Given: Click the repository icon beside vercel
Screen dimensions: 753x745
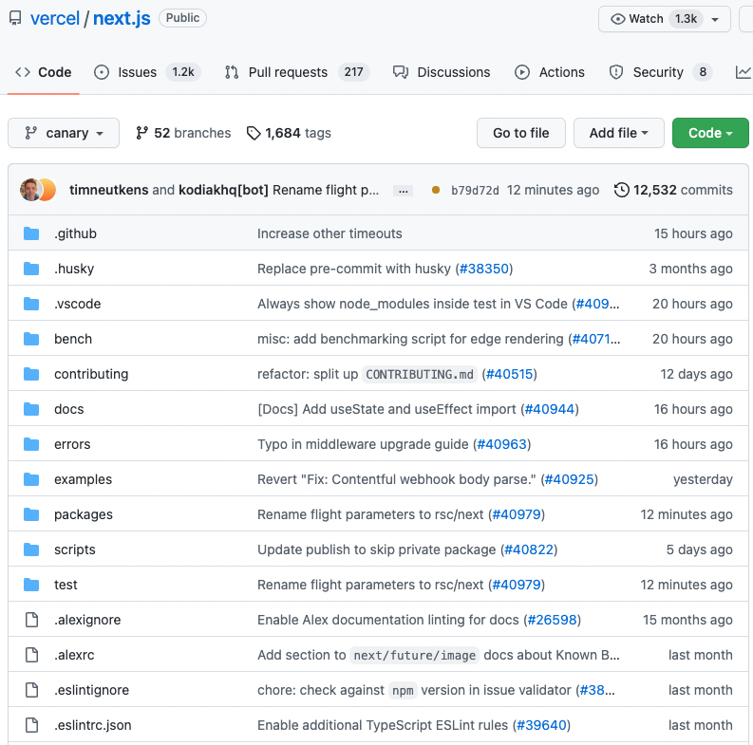Looking at the screenshot, I should coord(15,19).
